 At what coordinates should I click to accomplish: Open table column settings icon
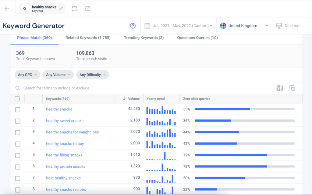[x=292, y=88]
